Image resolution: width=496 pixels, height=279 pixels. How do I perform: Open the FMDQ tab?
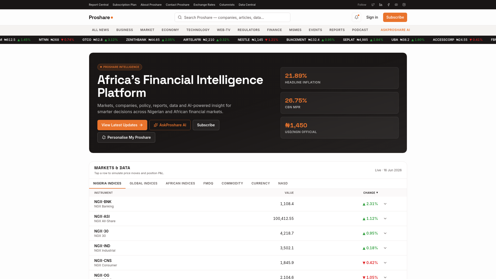point(208,183)
